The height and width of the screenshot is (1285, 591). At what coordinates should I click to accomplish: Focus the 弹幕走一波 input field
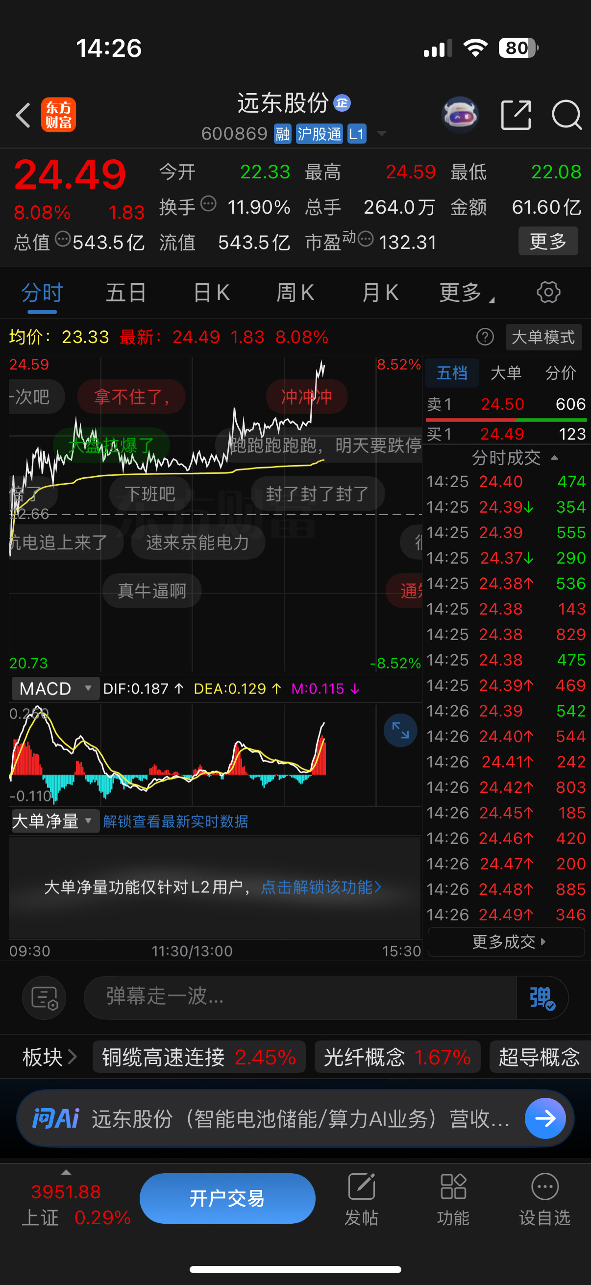tap(300, 998)
